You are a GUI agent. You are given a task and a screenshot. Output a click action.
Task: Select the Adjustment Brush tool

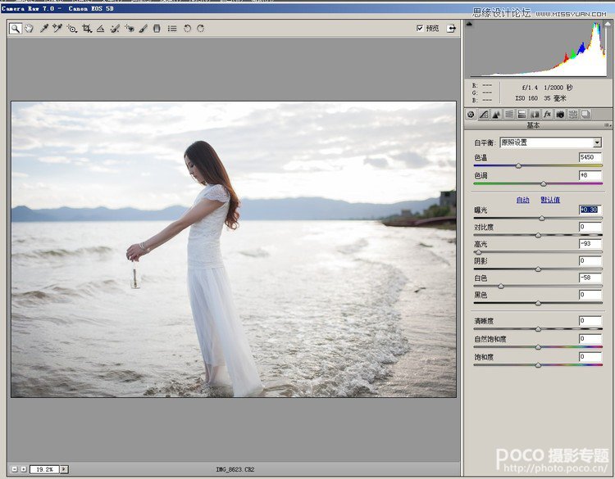143,28
